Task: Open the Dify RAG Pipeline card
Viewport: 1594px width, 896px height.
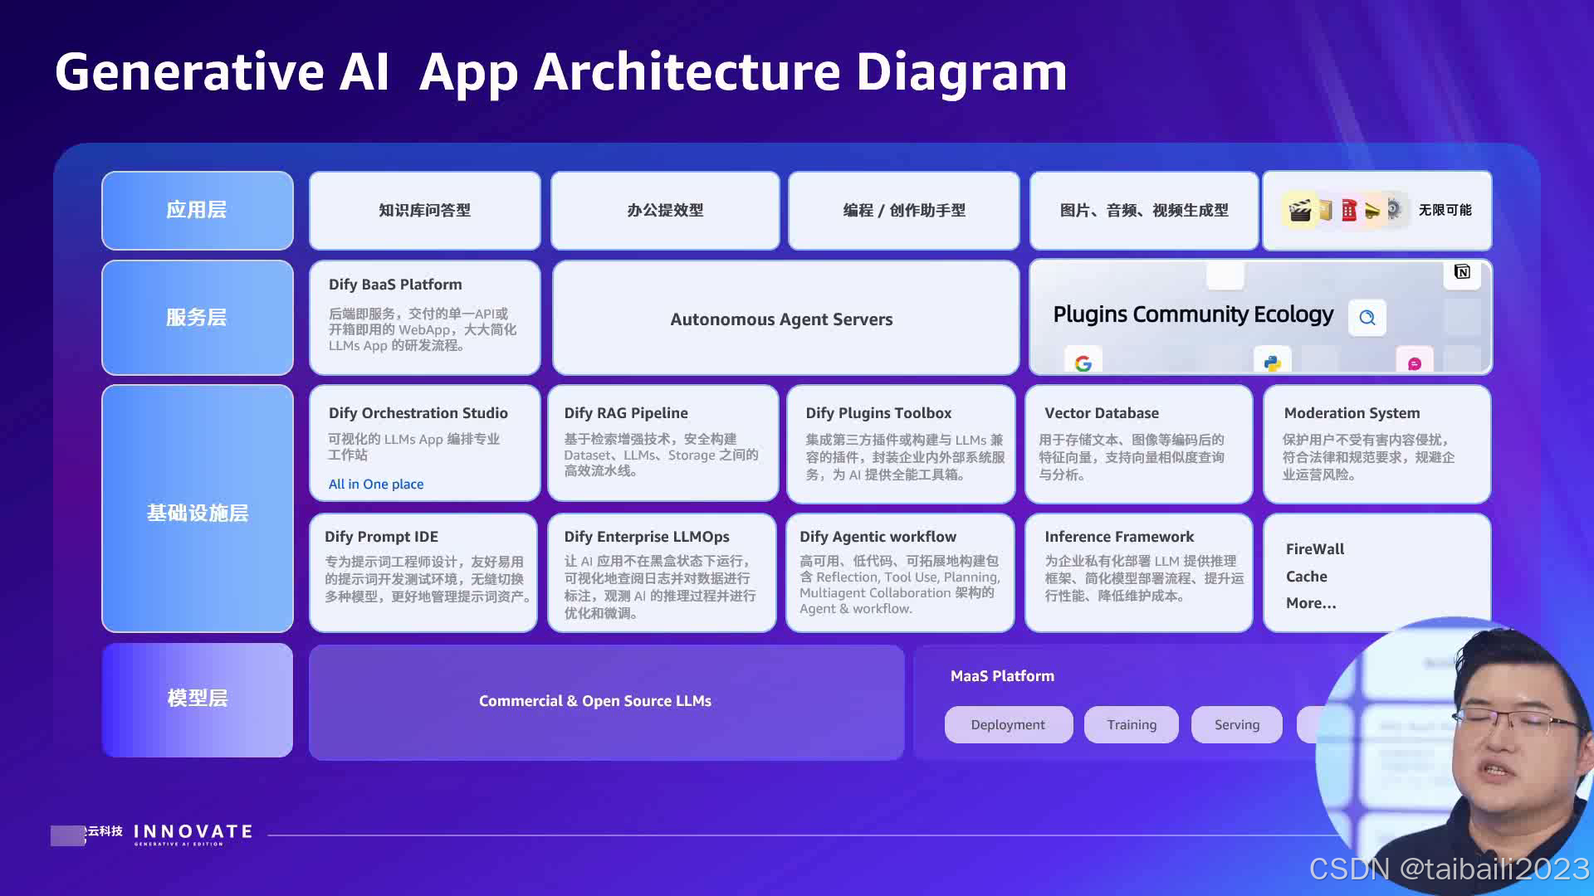Action: pos(663,442)
